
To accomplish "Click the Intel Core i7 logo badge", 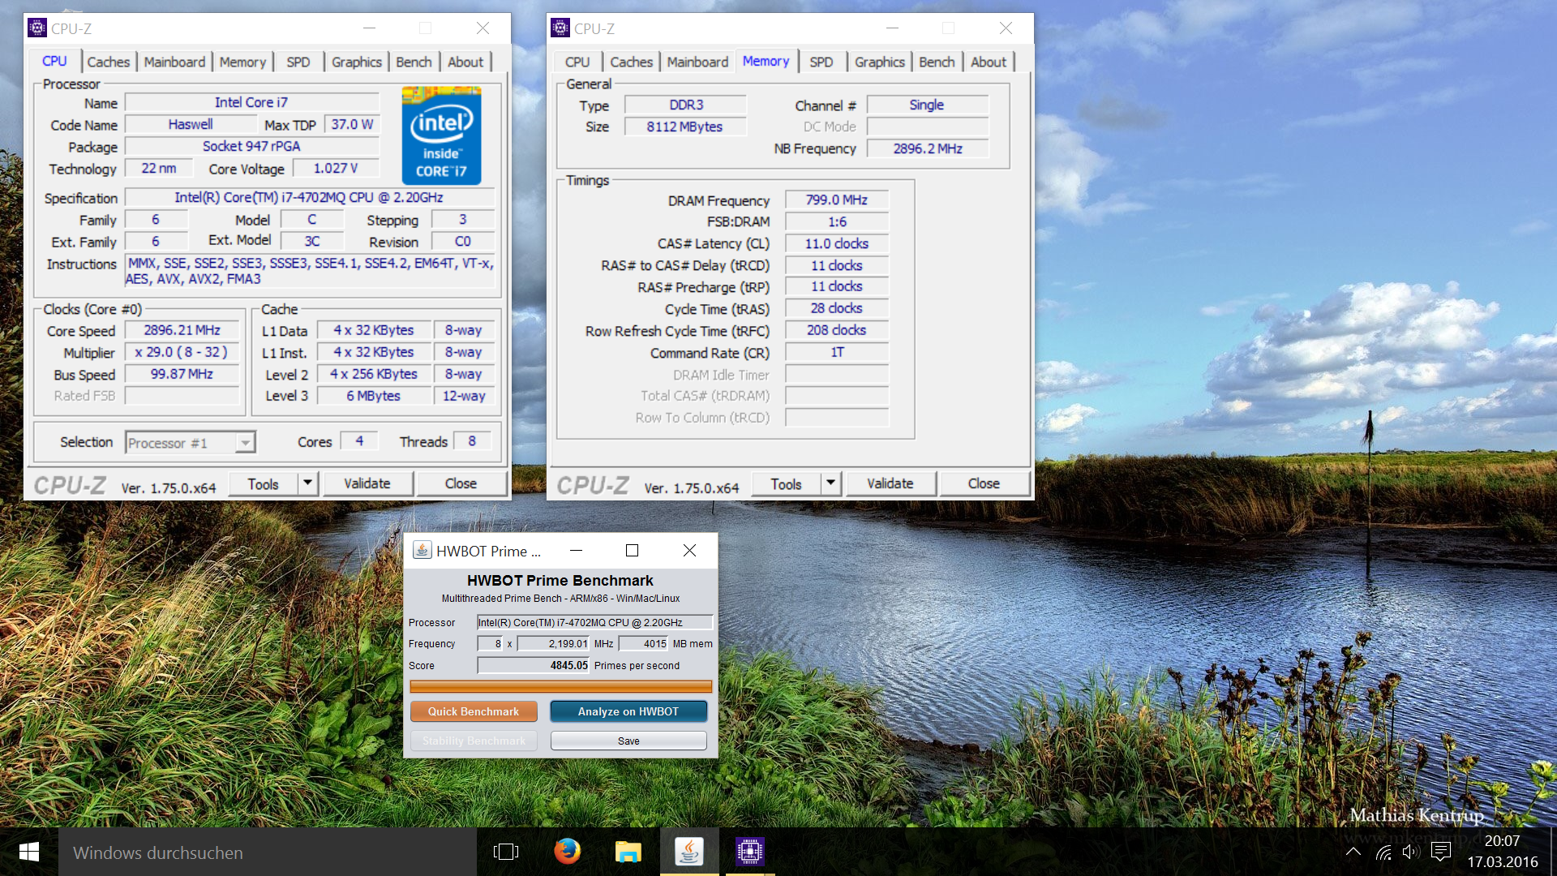I will (x=441, y=136).
